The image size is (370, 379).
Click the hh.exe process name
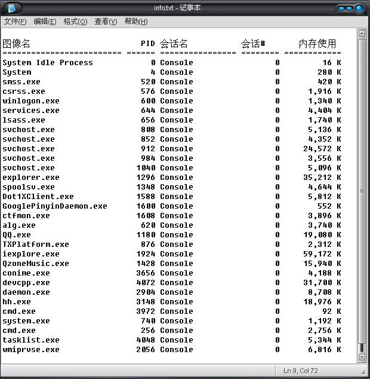17,302
